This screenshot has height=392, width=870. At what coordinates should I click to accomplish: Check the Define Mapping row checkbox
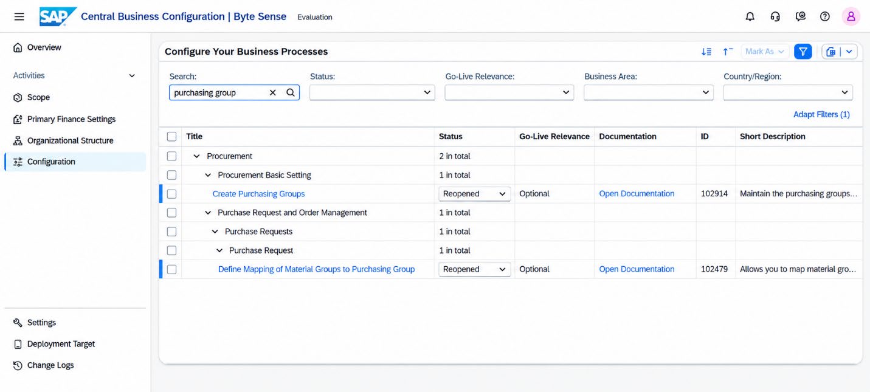(171, 269)
